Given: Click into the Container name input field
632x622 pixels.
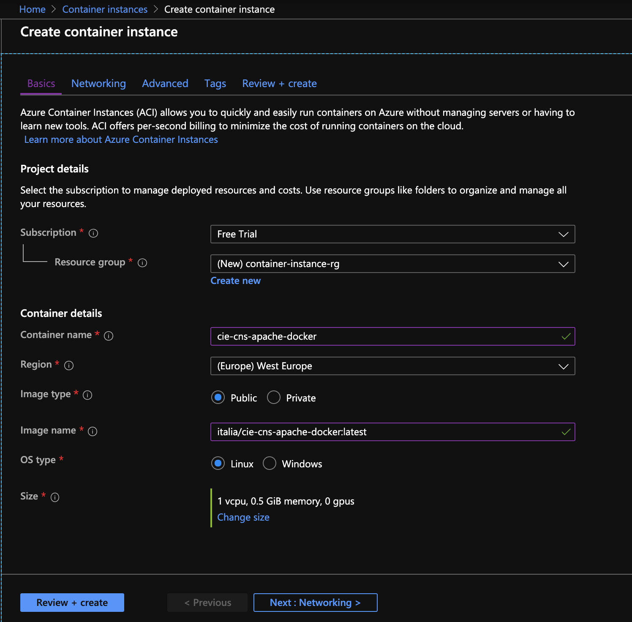Looking at the screenshot, I should click(x=393, y=336).
